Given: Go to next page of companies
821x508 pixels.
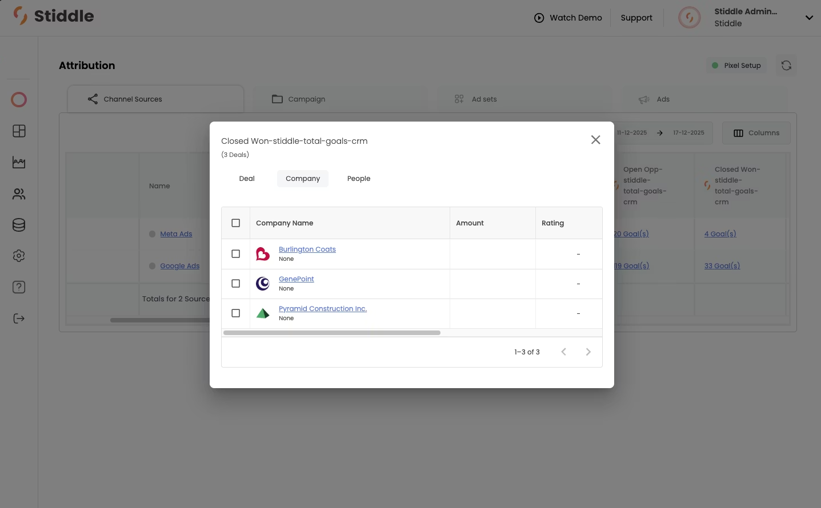Looking at the screenshot, I should click(588, 352).
